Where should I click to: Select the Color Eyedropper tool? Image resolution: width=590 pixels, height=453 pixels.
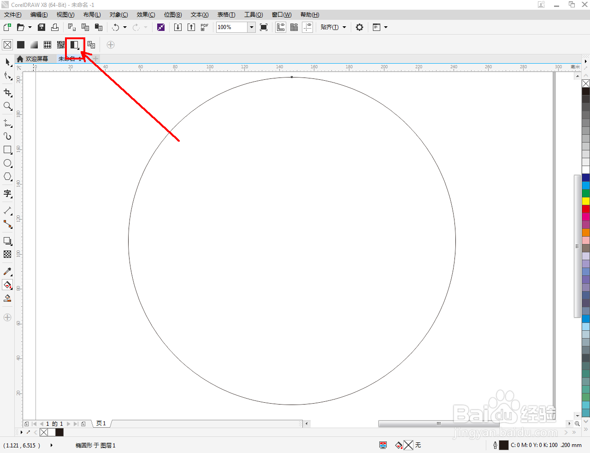8,272
